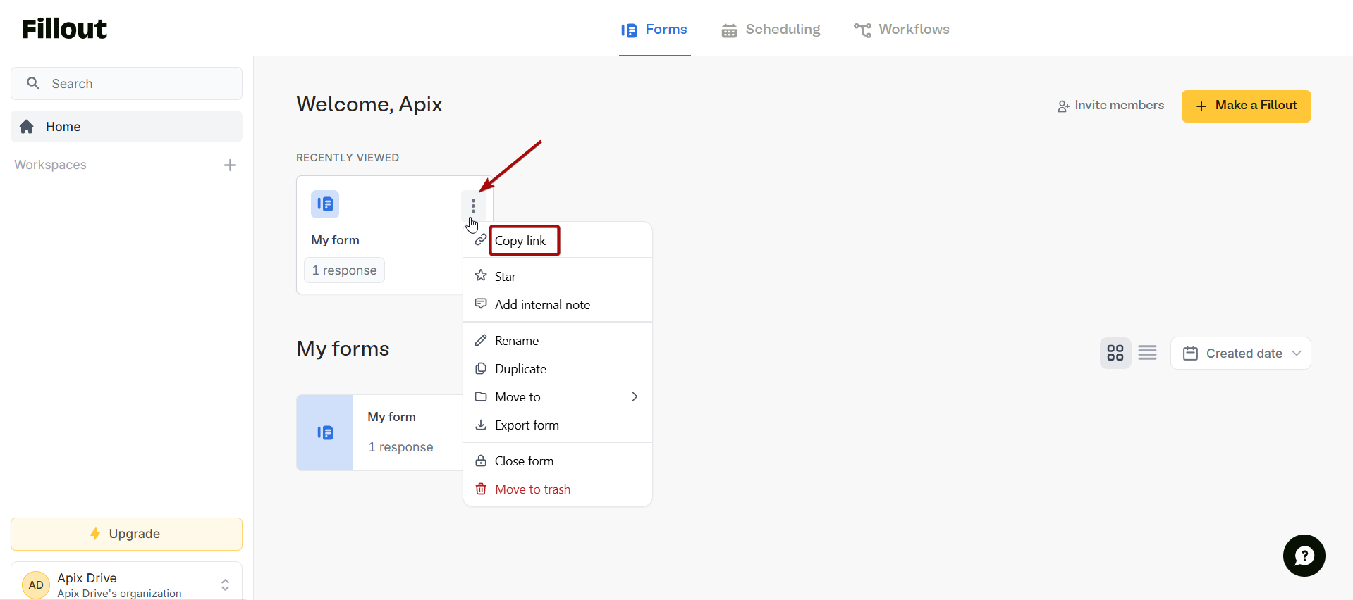The height and width of the screenshot is (600, 1353).
Task: Choose Export form option
Action: (x=557, y=425)
